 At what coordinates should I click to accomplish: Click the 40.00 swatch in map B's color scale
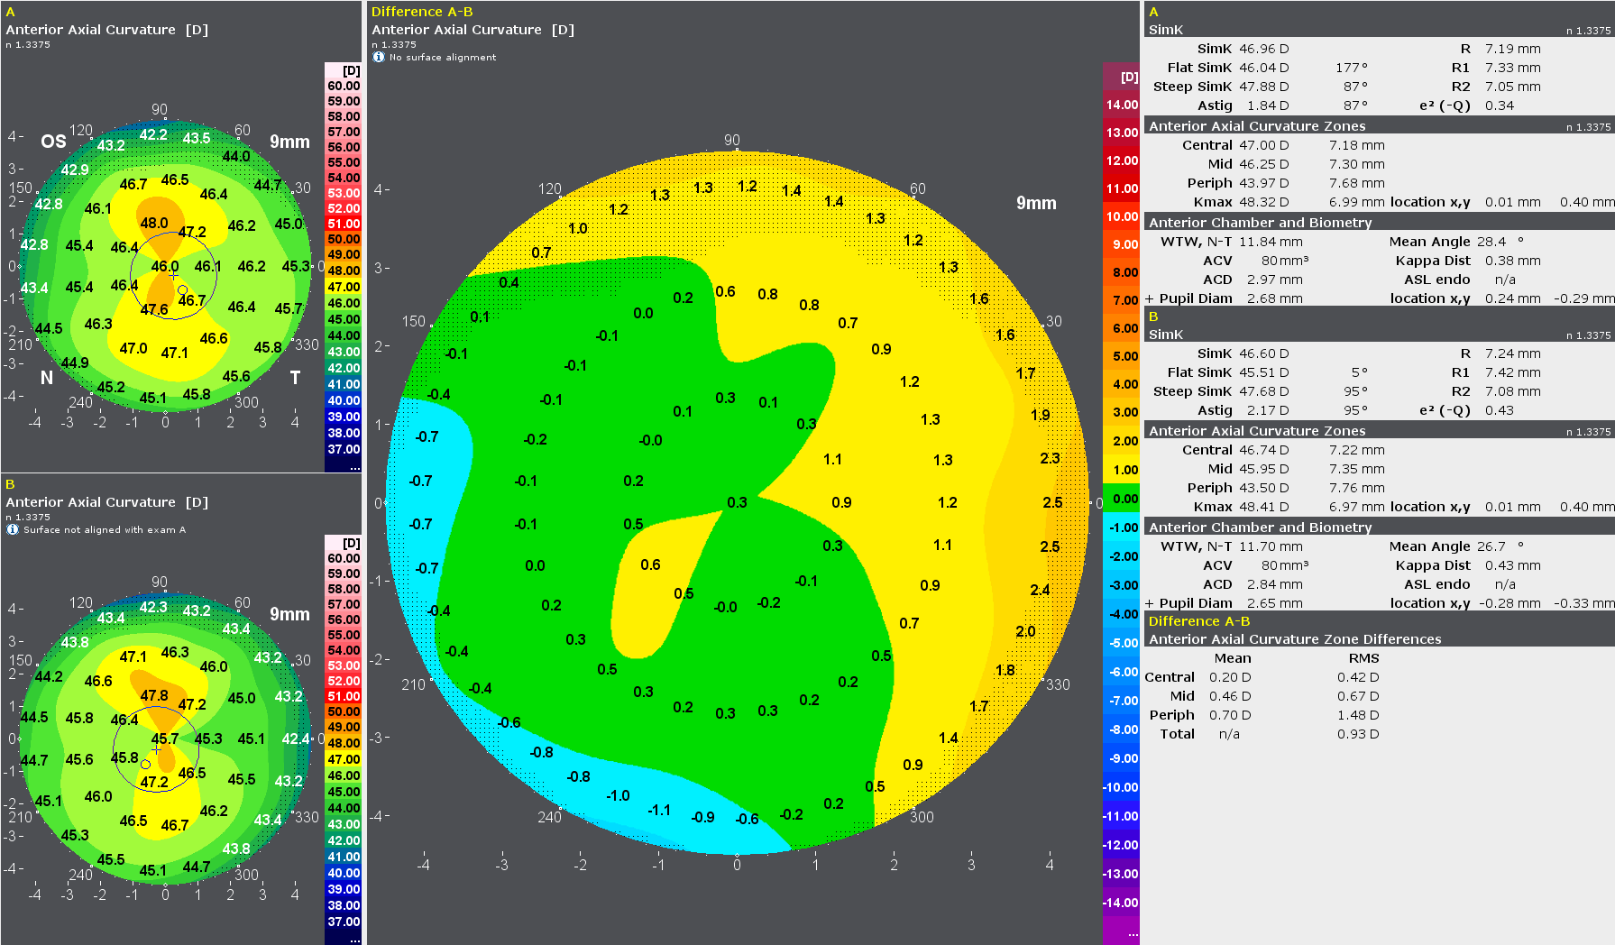tap(344, 873)
